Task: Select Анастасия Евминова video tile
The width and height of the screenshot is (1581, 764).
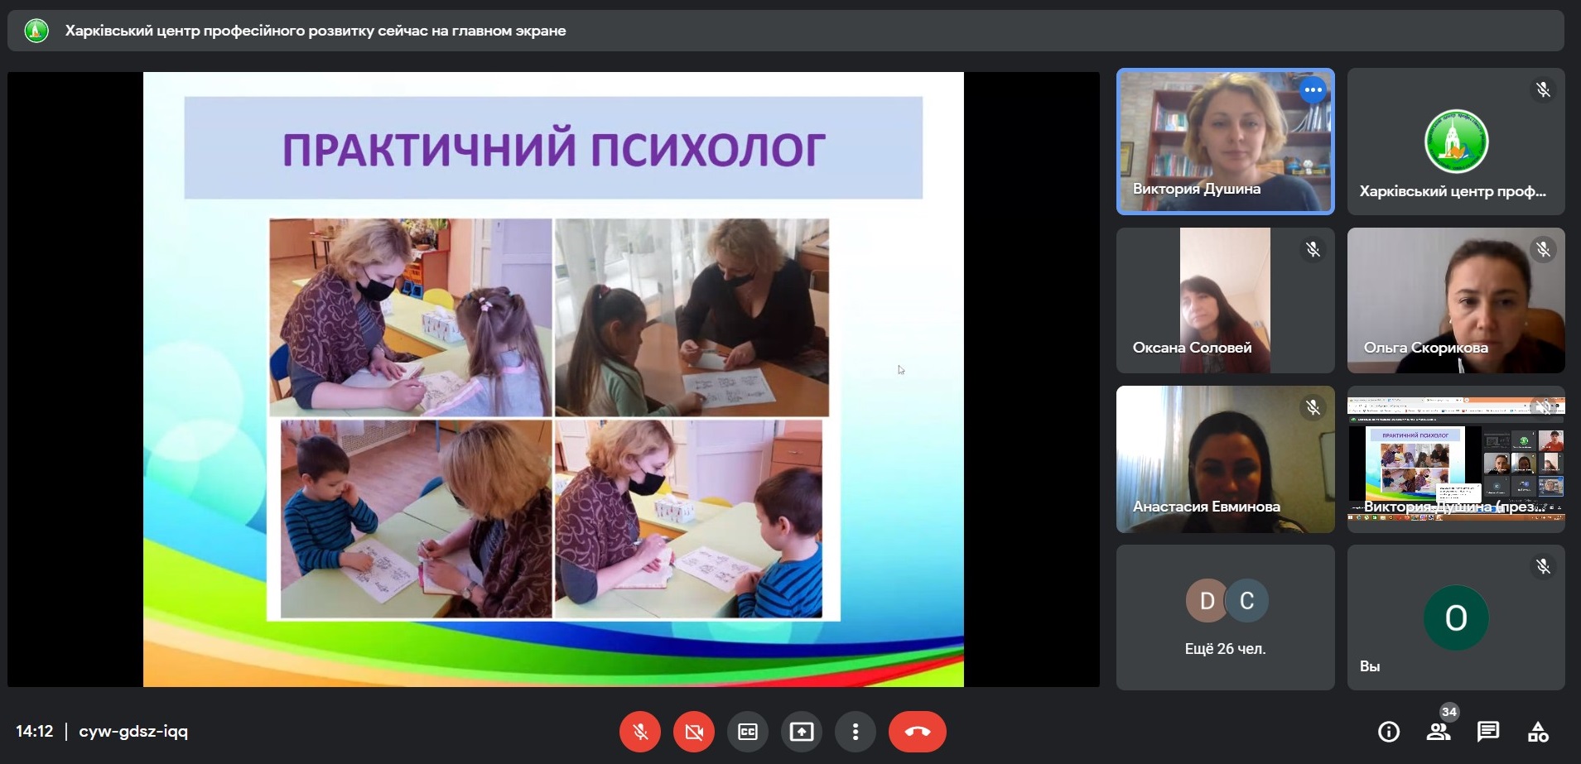Action: [1225, 459]
